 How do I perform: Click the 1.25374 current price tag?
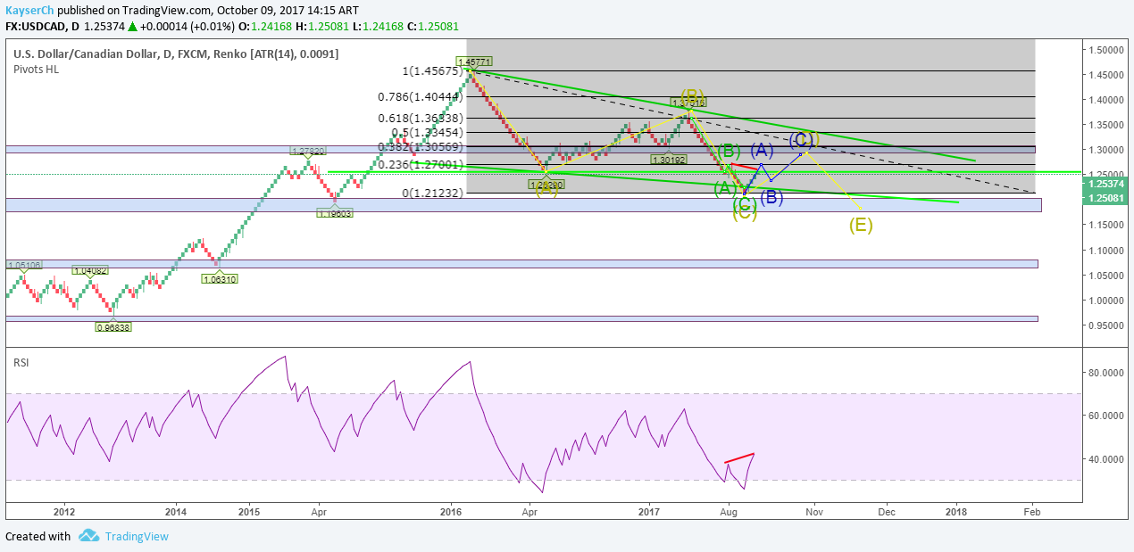click(x=1105, y=184)
